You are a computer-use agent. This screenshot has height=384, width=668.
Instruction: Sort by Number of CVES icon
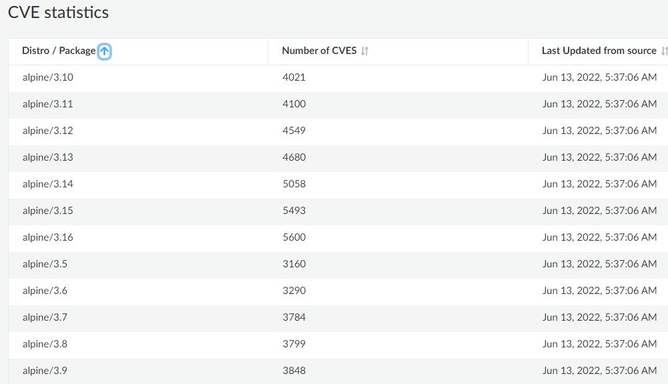(x=364, y=51)
